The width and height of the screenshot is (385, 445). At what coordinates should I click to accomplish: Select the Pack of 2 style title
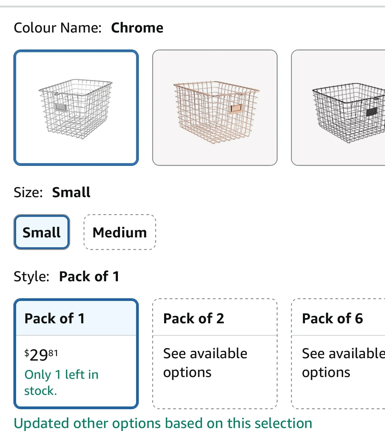(194, 318)
